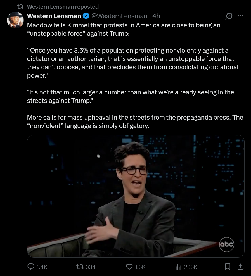Open the reply comment icon
Image resolution: width=251 pixels, height=276 pixels.
pos(31,267)
